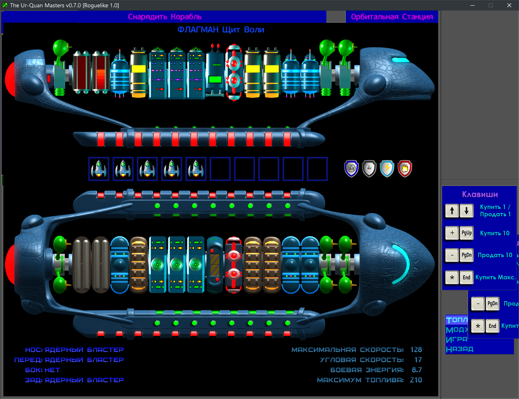Select the first lander icon in the row
The width and height of the screenshot is (519, 399).
pyautogui.click(x=99, y=169)
